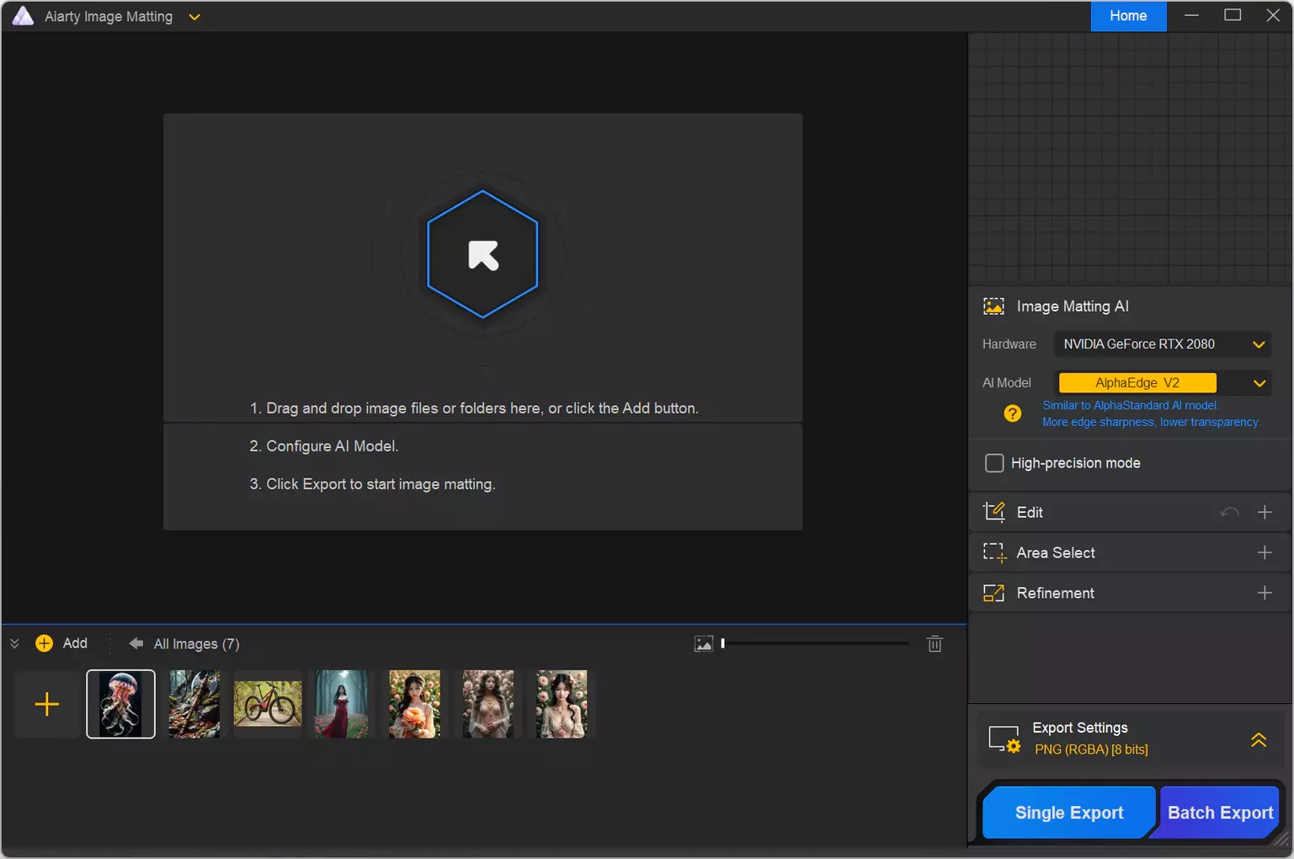Open the Aiarty Image Matting title menu
This screenshot has height=859, width=1294.
[x=194, y=17]
